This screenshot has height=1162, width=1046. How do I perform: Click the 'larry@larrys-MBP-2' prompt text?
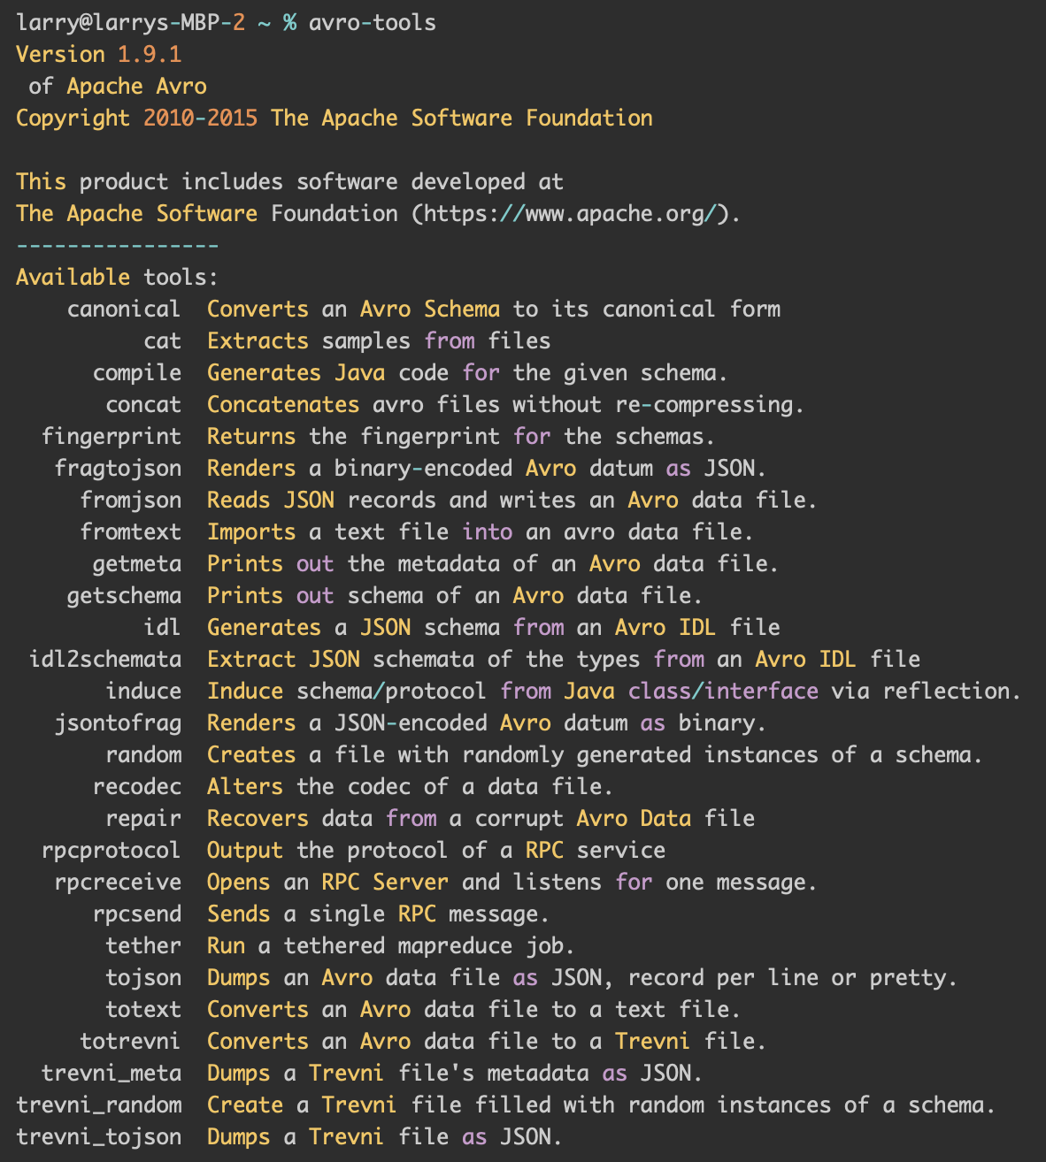pos(131,22)
